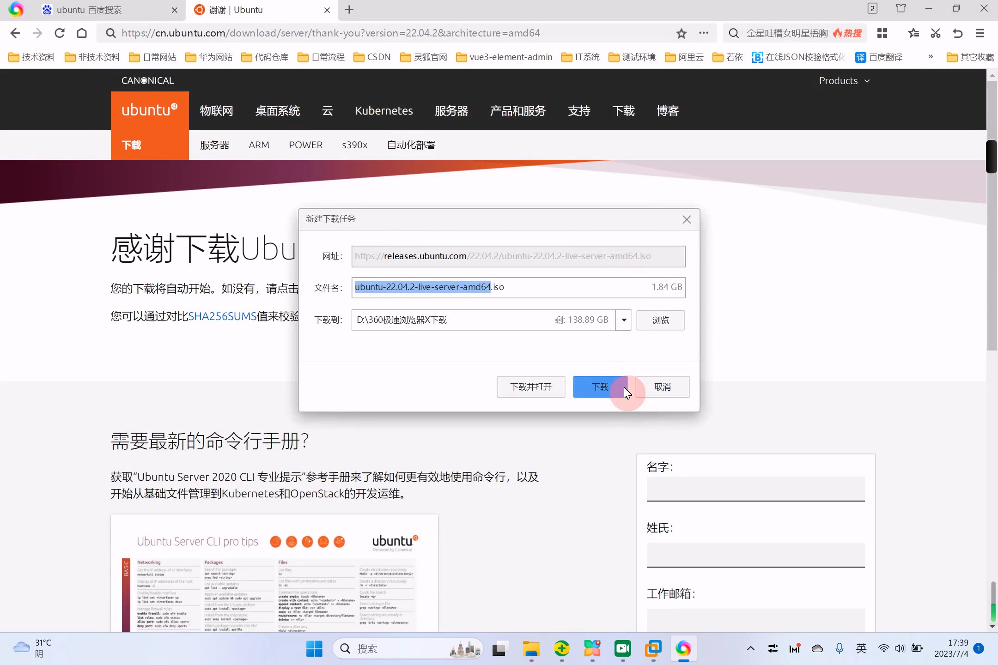Open the Windows Start menu
Screen dimensions: 998x665
(314, 649)
